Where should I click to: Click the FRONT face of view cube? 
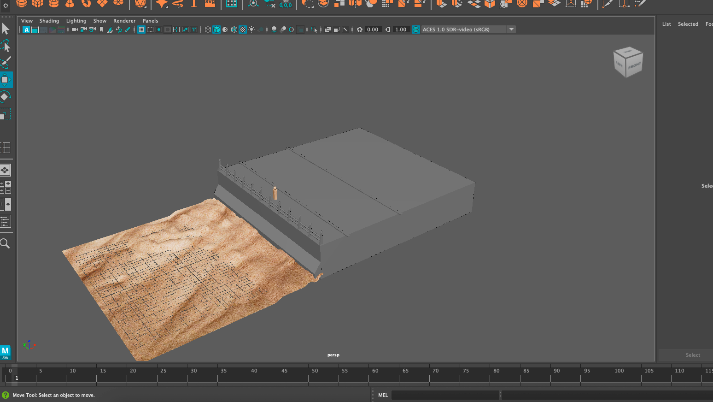[634, 66]
